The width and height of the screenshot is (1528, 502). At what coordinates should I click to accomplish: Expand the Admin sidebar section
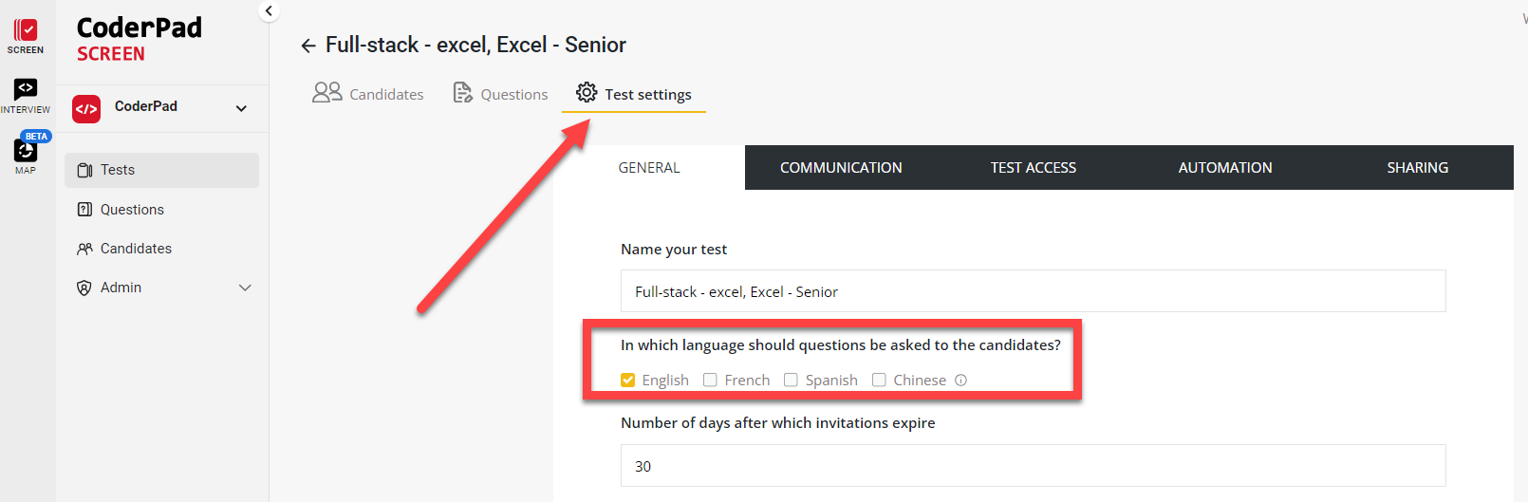(x=245, y=288)
